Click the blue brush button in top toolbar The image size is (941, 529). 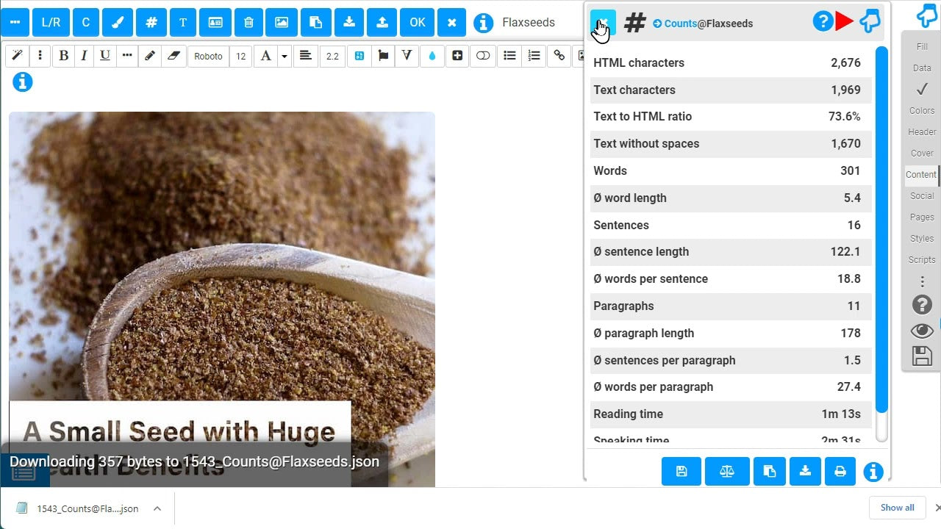[118, 22]
